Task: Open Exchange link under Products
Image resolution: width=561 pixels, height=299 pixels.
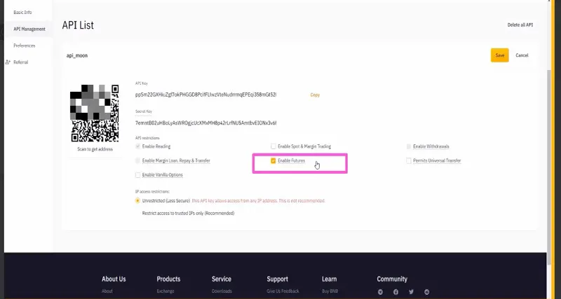Action: (165, 291)
